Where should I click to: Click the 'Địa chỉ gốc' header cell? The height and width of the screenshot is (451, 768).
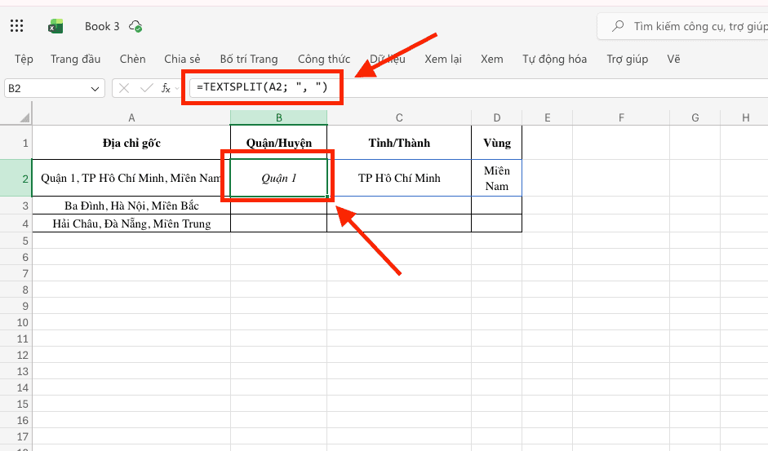point(131,143)
